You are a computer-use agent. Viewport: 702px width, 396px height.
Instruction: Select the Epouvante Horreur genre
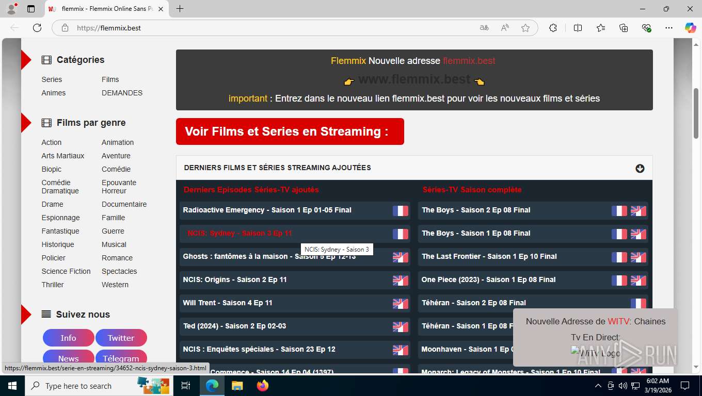119,187
